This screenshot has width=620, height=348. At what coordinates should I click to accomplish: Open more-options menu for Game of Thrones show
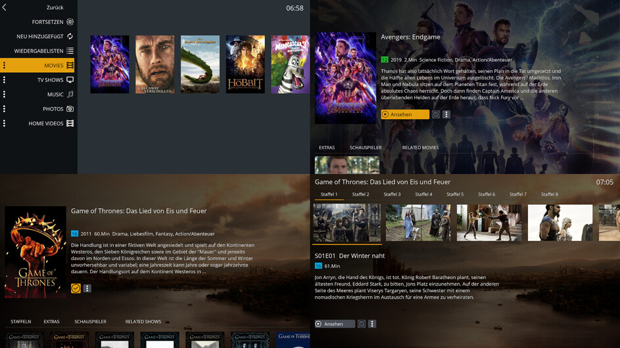[87, 288]
